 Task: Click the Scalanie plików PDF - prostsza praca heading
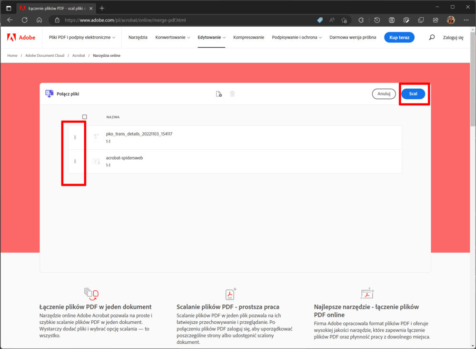click(x=228, y=307)
